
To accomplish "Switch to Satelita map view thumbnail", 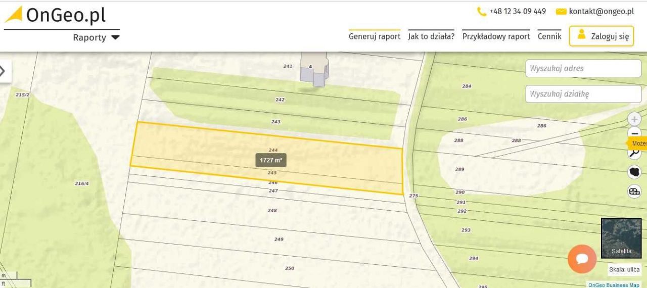I will click(621, 238).
